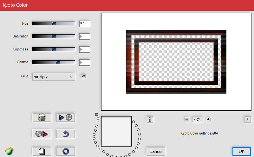Click the Saturation slider handle
254x157 pixels.
click(54, 36)
